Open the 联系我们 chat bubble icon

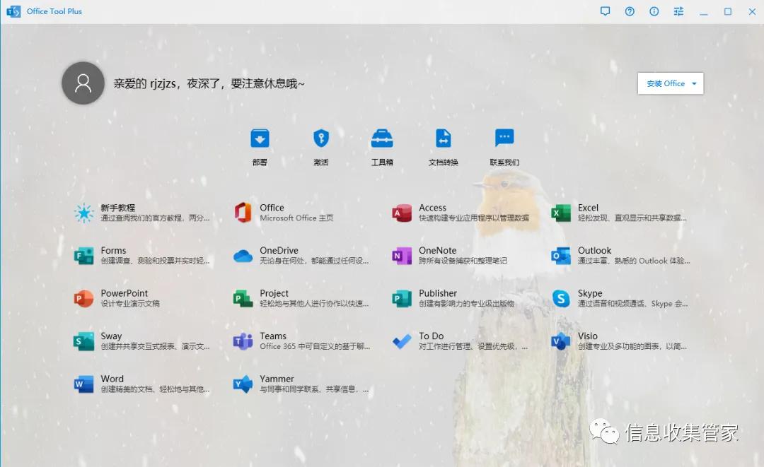(x=504, y=138)
